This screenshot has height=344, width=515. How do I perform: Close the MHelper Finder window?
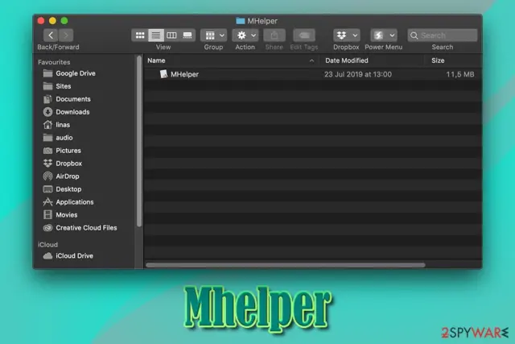pyautogui.click(x=41, y=21)
